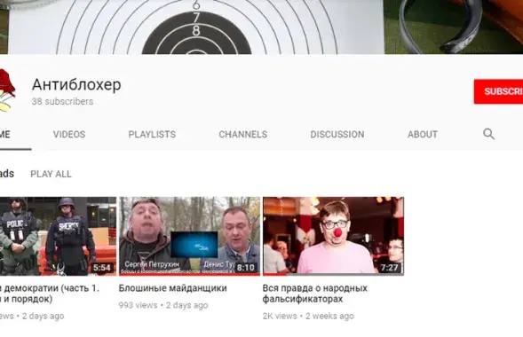This screenshot has width=523, height=337.
Task: Play all uploads
Action: click(x=51, y=174)
